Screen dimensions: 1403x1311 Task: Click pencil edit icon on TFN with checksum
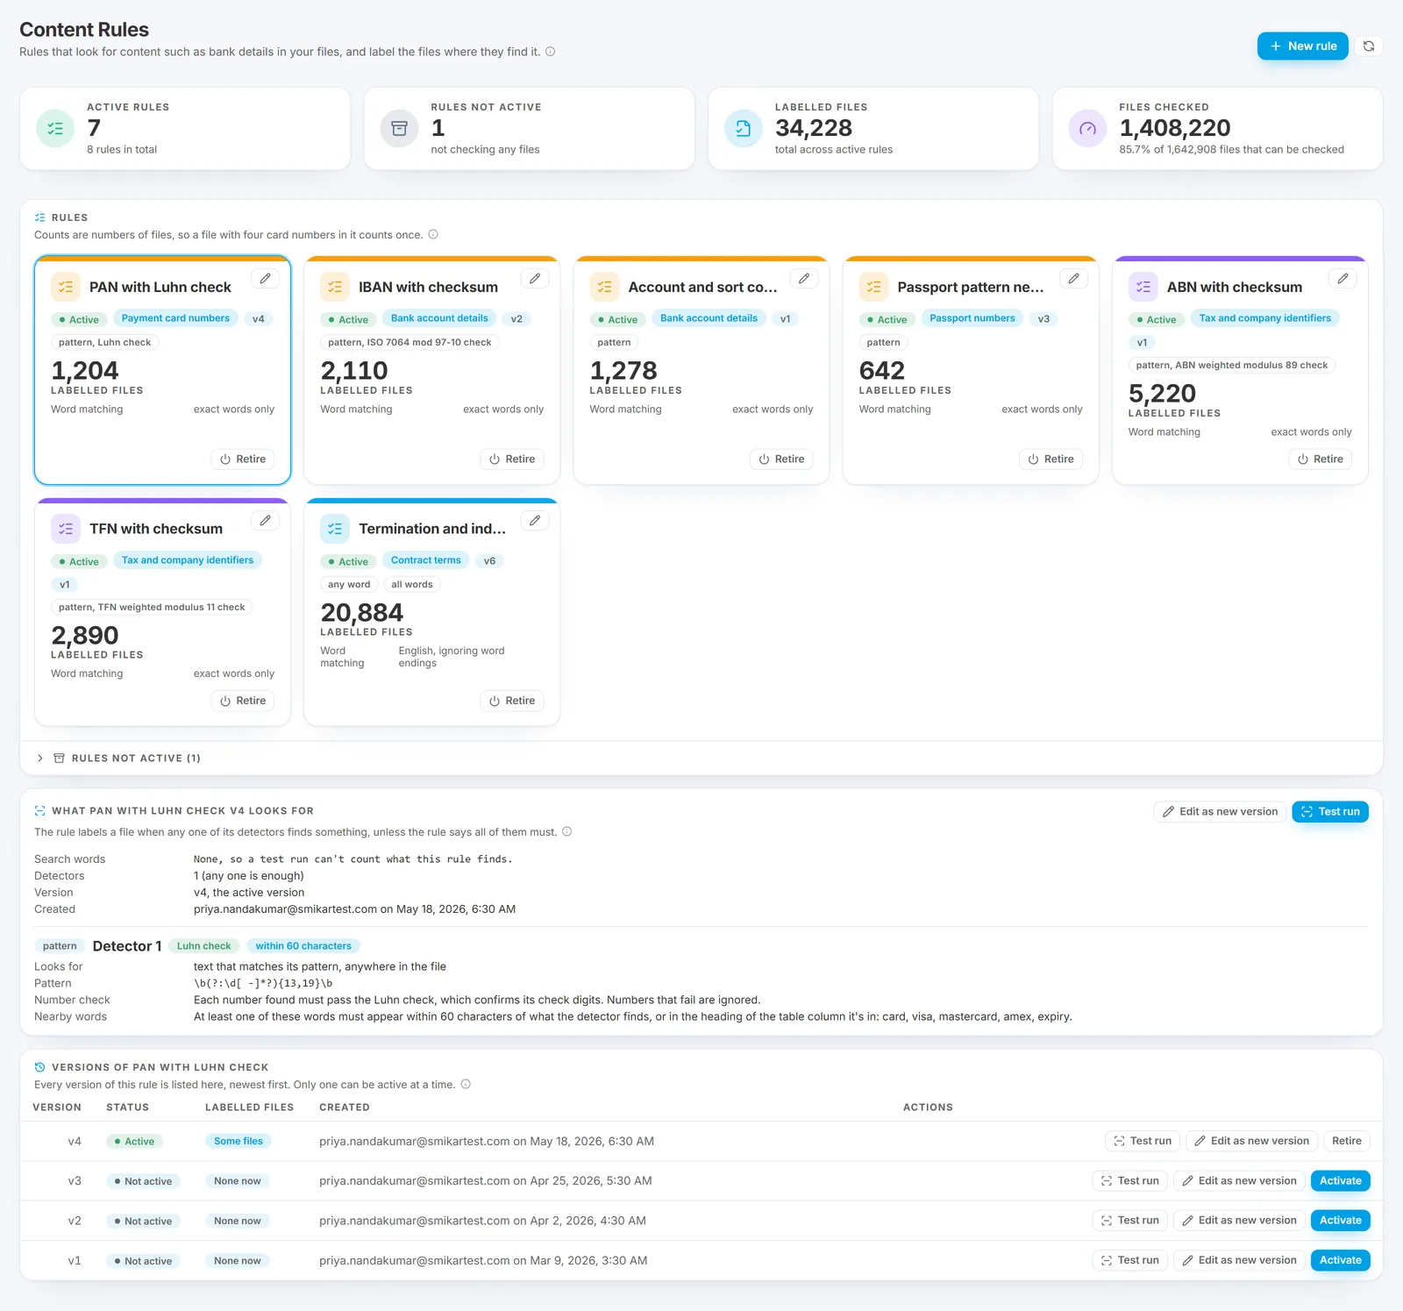(266, 521)
